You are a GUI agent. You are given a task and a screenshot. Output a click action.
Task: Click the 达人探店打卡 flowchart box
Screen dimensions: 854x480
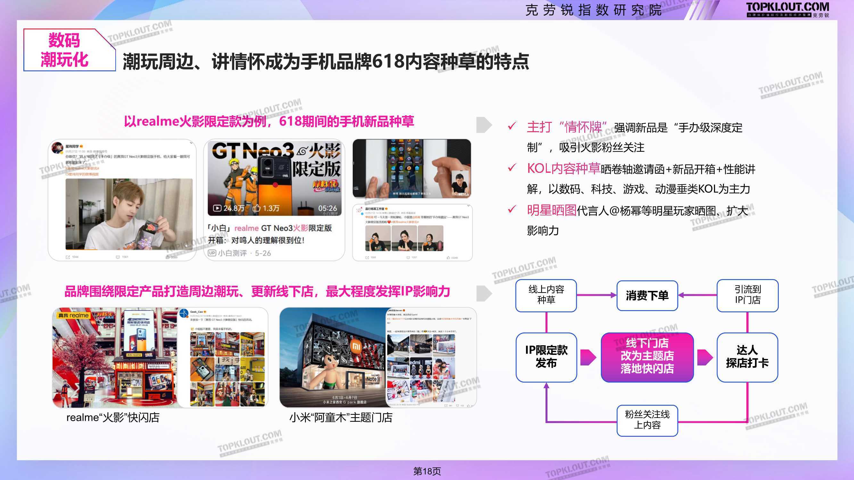tap(747, 357)
